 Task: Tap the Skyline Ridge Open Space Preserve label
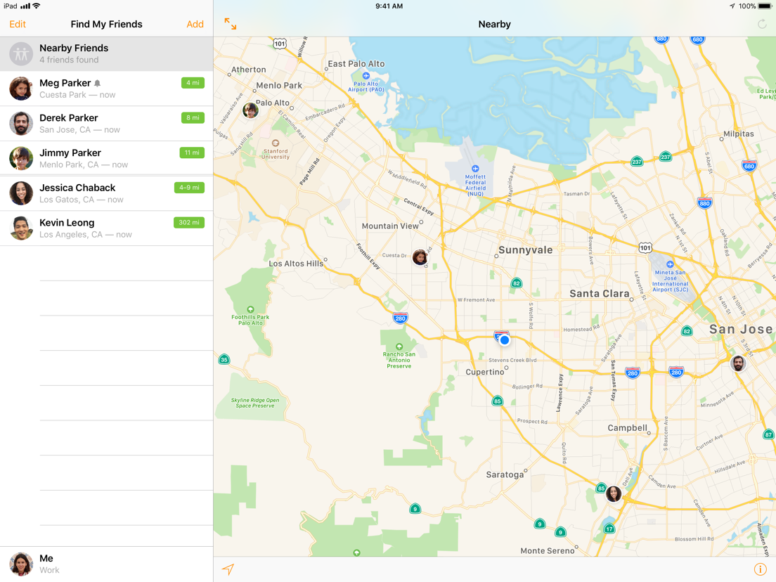click(x=255, y=403)
